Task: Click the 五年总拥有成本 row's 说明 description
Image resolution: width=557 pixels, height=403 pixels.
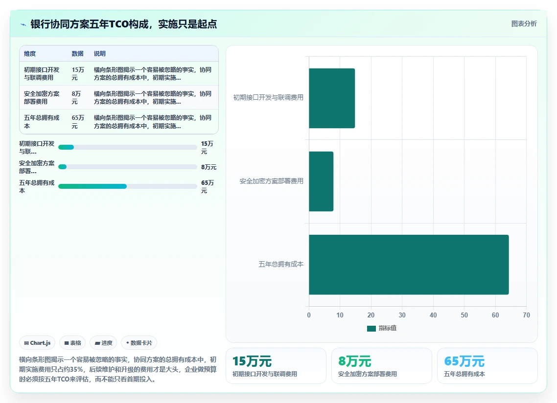Action: 153,122
